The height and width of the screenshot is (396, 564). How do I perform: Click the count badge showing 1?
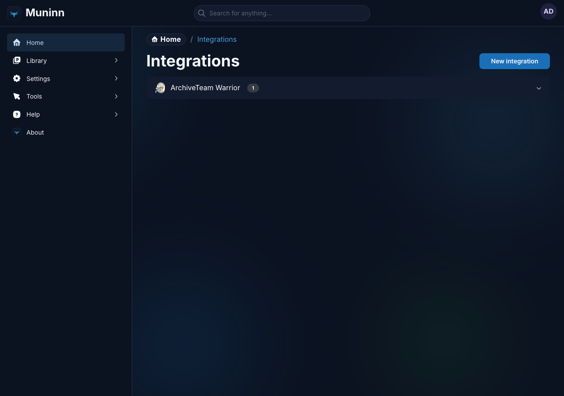pyautogui.click(x=253, y=88)
